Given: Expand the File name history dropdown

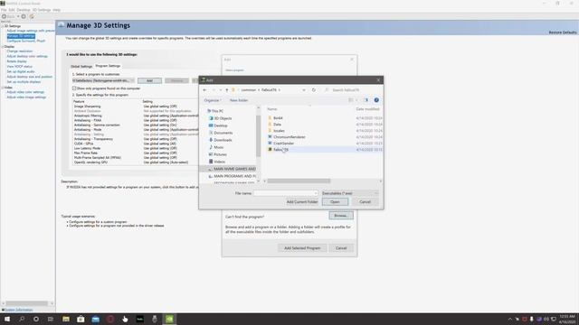Looking at the screenshot, I should click(x=316, y=193).
